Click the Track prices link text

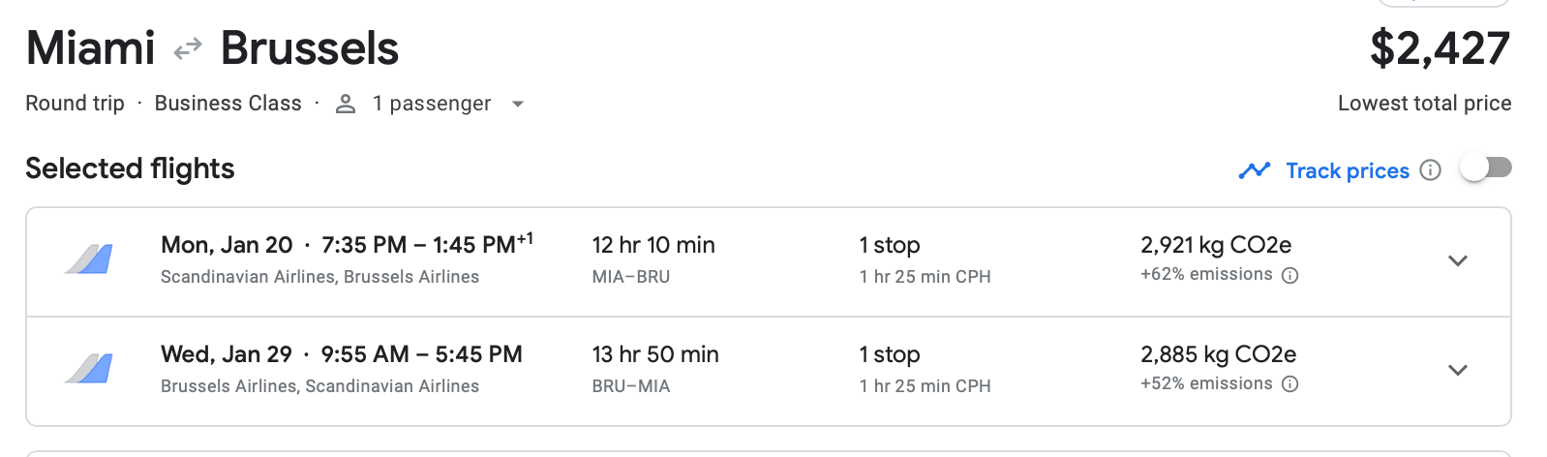click(1347, 170)
